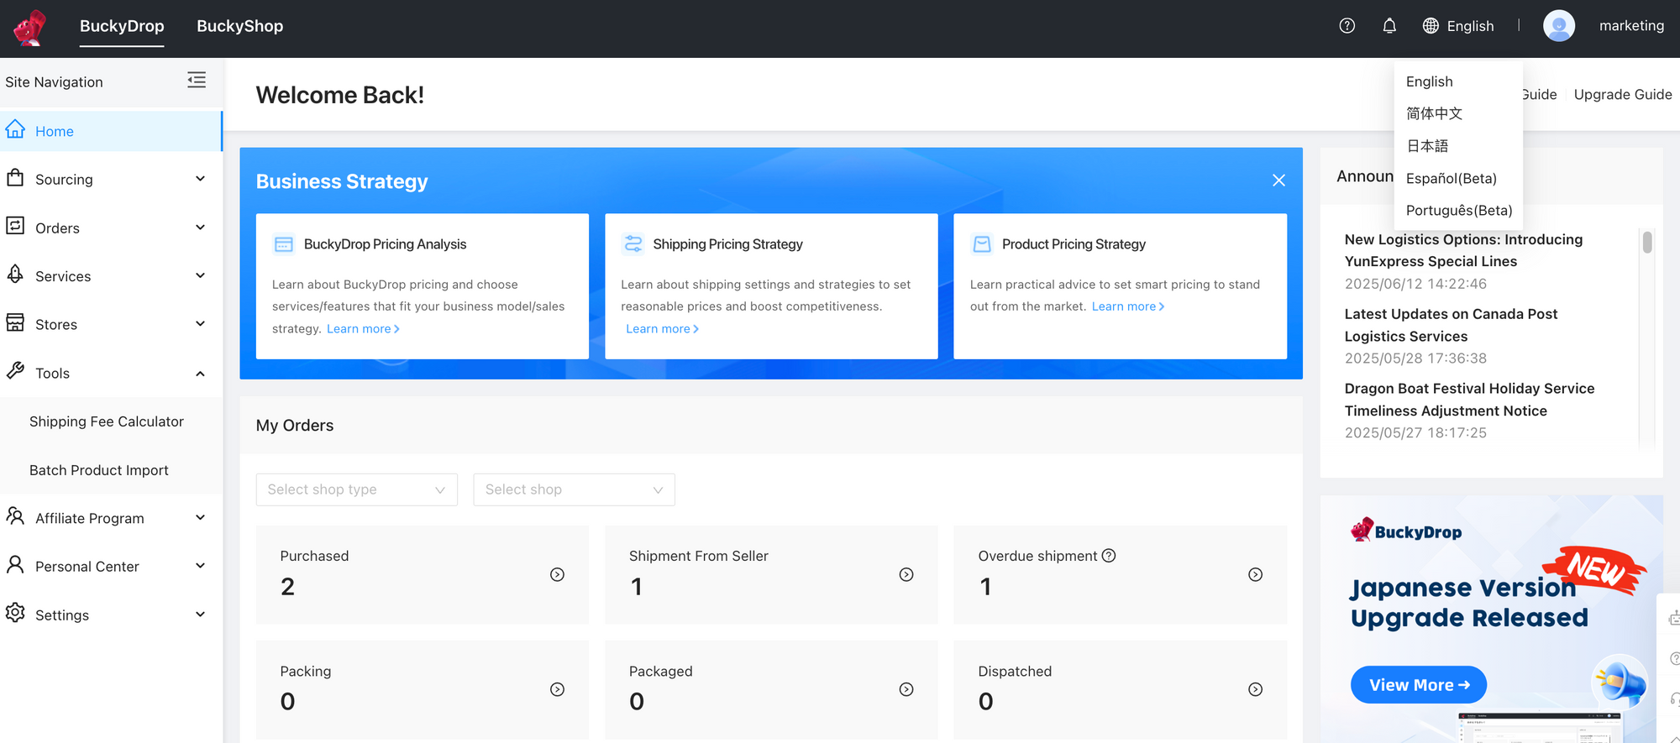The image size is (1680, 743).
Task: Open Purchased orders arrow icon
Action: click(557, 574)
